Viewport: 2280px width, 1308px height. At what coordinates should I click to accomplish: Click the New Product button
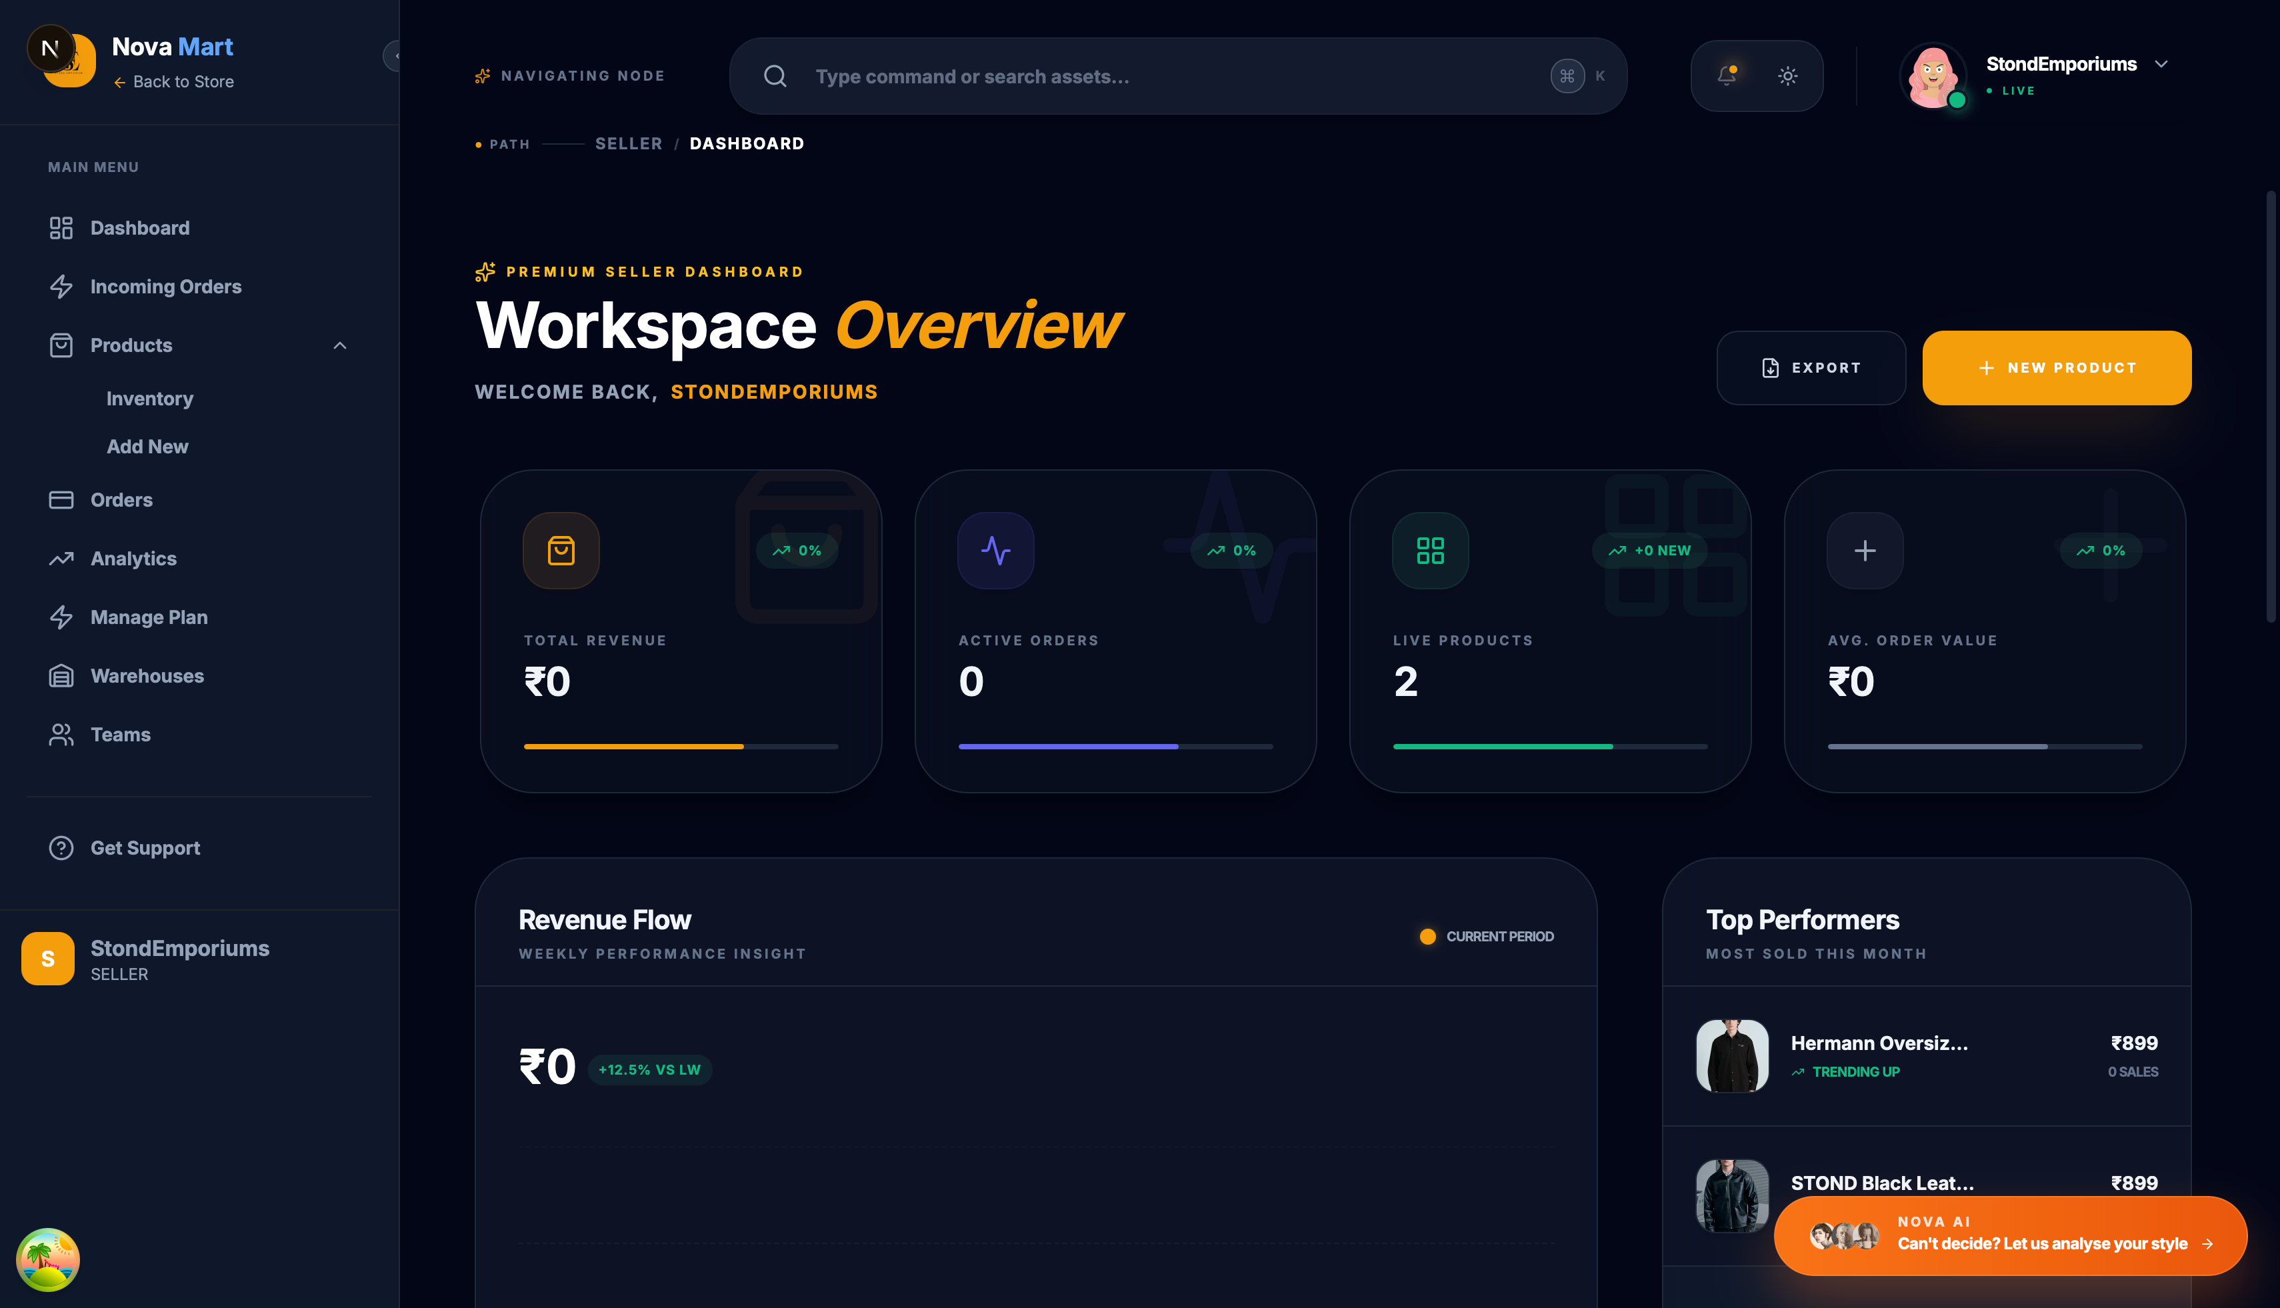[x=2056, y=367]
